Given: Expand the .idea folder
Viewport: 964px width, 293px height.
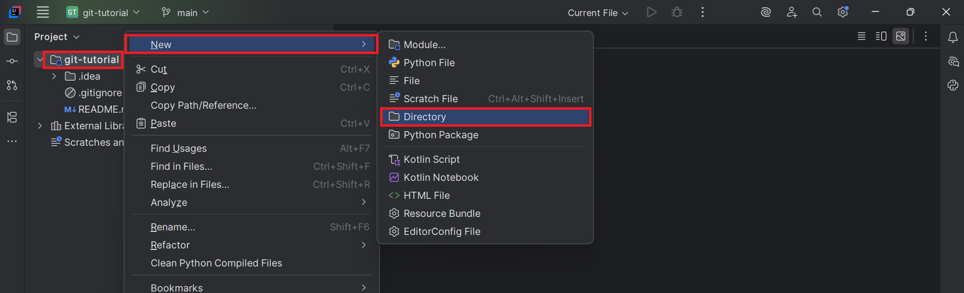Looking at the screenshot, I should coord(54,76).
